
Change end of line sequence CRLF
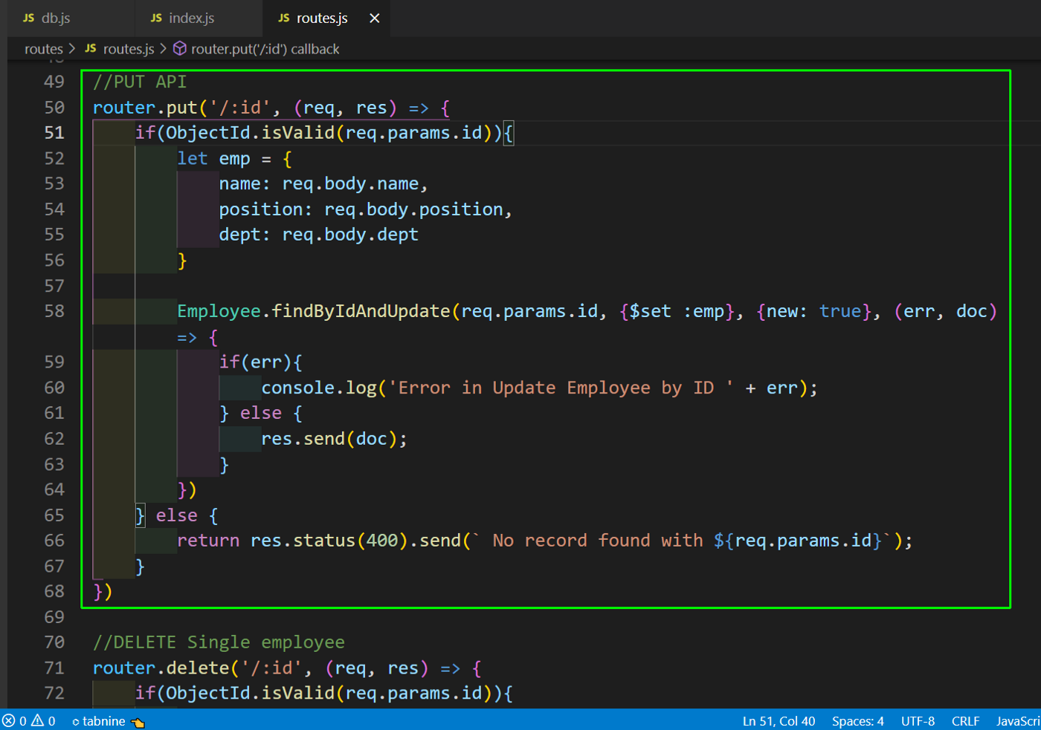[x=966, y=721]
